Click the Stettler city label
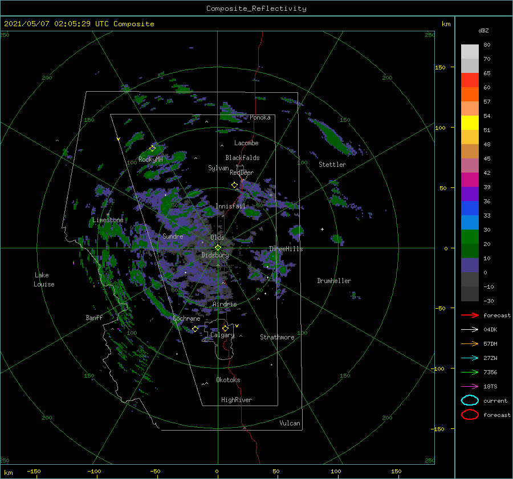The height and width of the screenshot is (479, 513). pos(332,165)
